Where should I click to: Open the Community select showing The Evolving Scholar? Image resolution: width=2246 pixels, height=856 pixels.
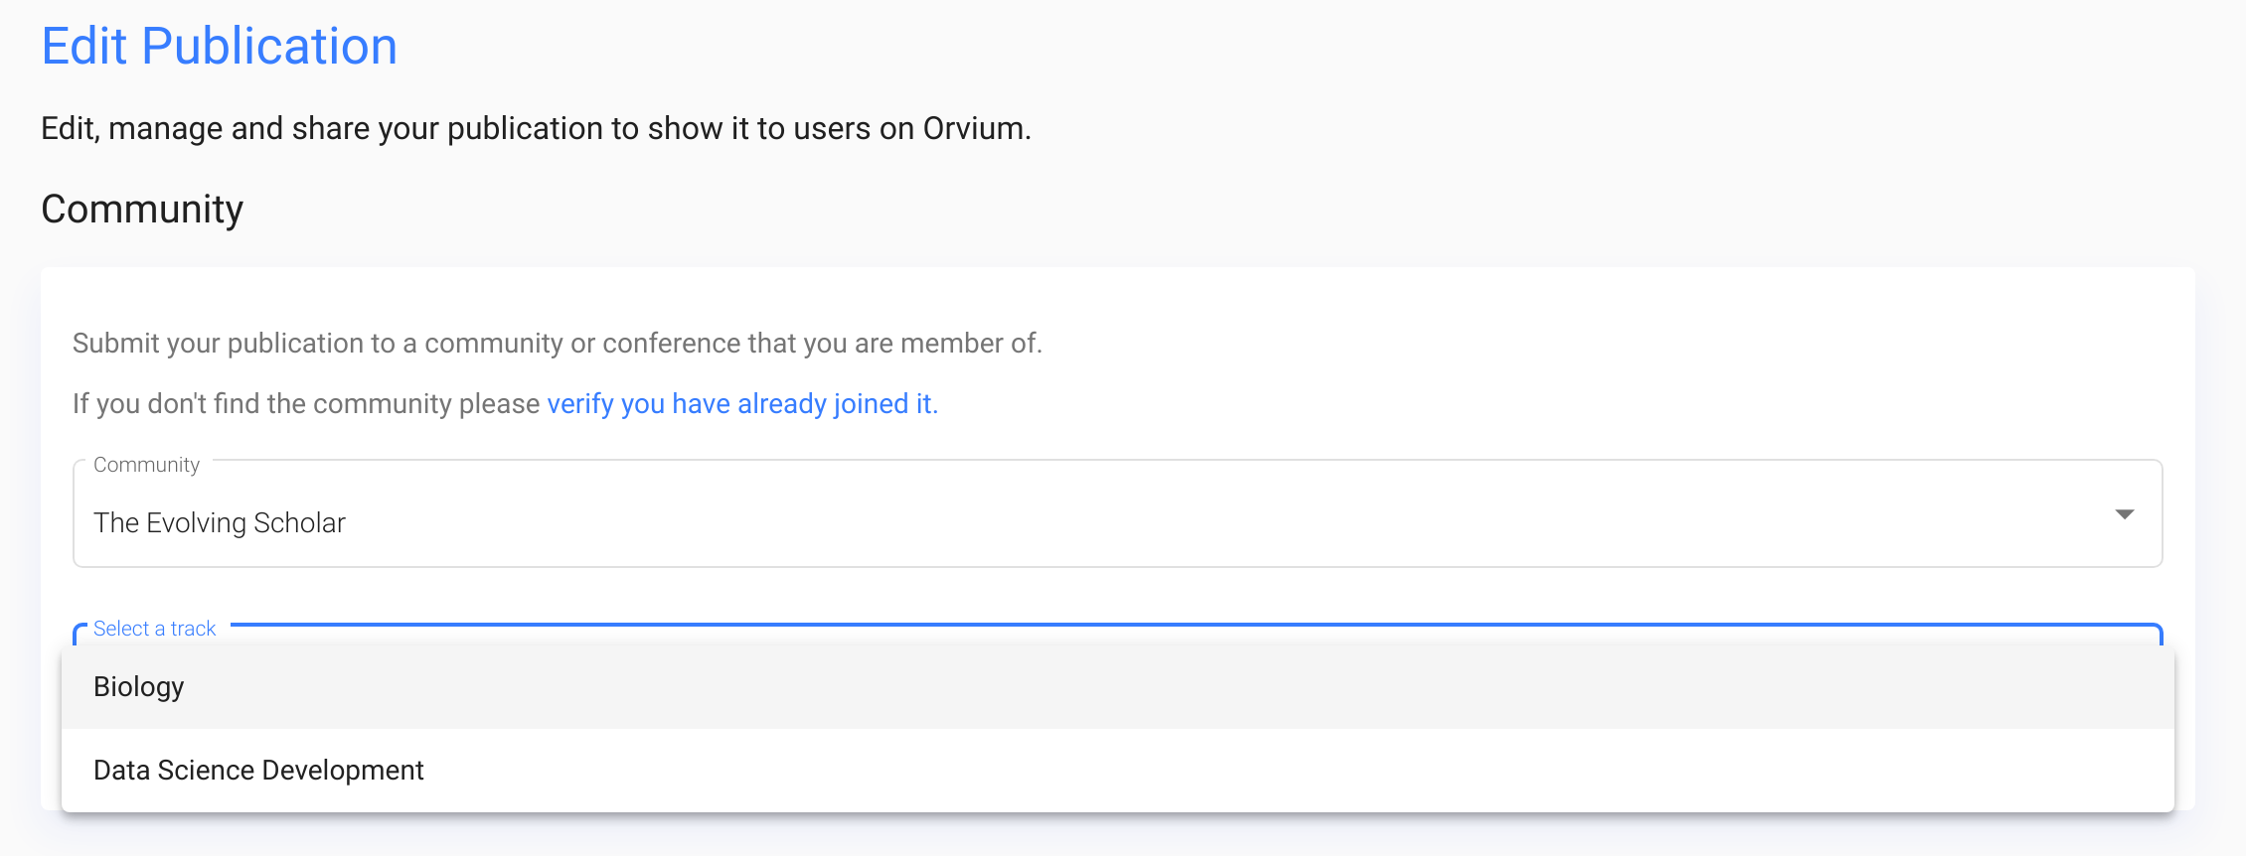pyautogui.click(x=1117, y=513)
